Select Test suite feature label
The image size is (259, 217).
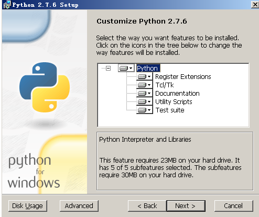tap(170, 110)
